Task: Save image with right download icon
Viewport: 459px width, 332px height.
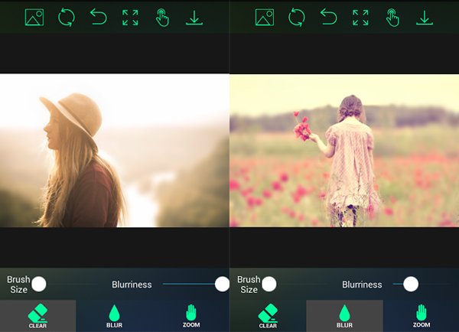Action: pyautogui.click(x=425, y=18)
